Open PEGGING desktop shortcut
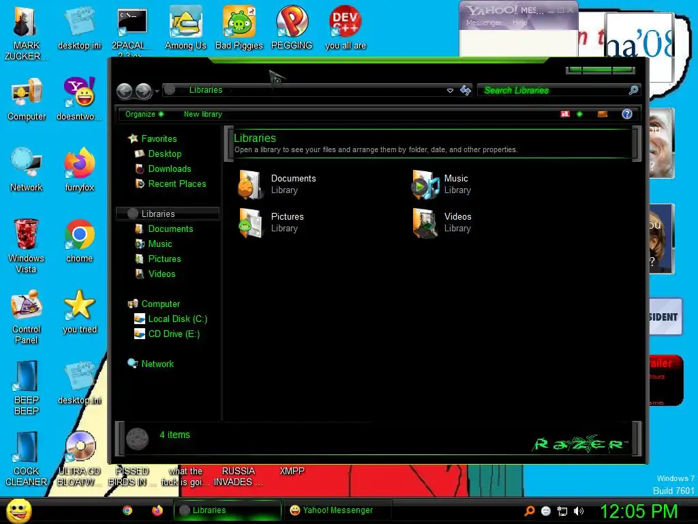 click(x=292, y=29)
